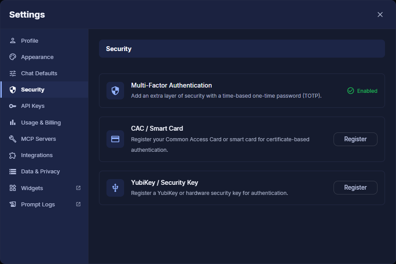Click the external link icon beside Widgets
This screenshot has height=264, width=396.
click(78, 188)
